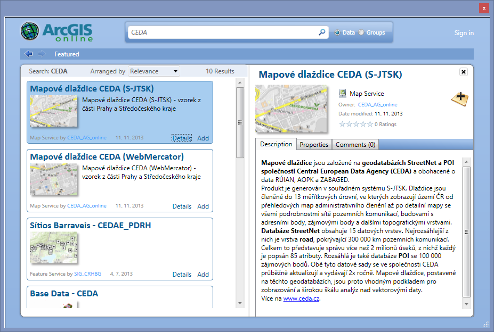
Task: Go forward with the right arrow
Action: [x=42, y=54]
